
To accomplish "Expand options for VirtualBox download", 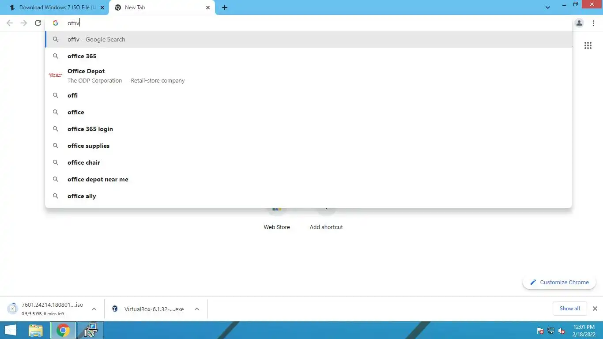I will click(x=197, y=309).
